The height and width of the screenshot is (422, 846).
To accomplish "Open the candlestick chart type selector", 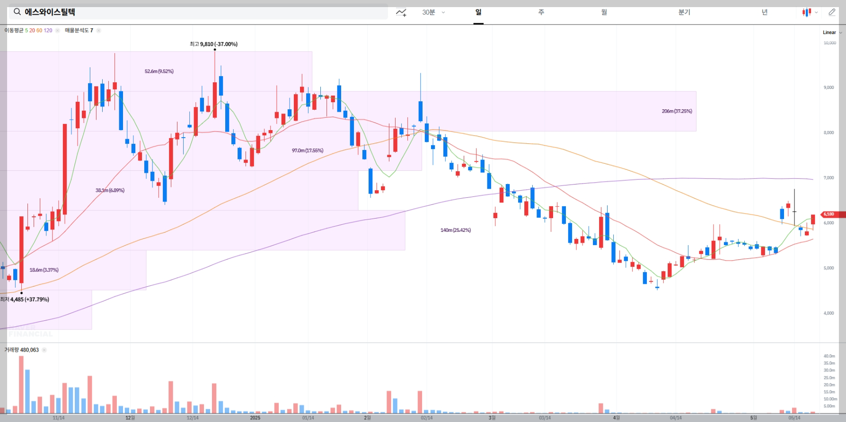I will click(810, 12).
